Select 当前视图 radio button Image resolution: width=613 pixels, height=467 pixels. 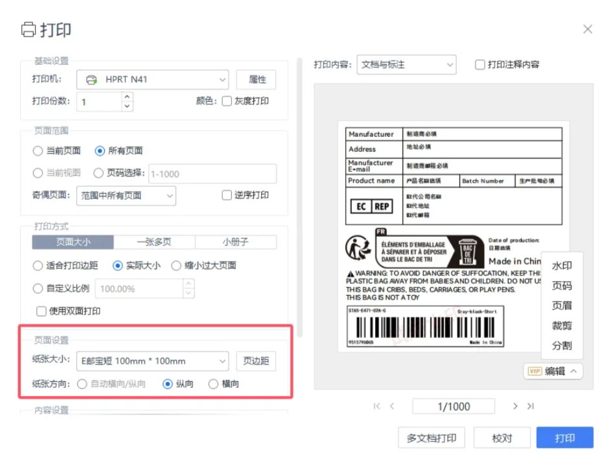(x=38, y=173)
